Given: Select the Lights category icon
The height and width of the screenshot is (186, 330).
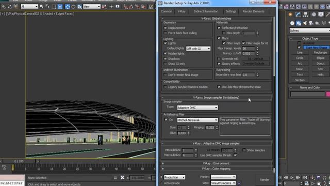Looking at the screenshot, I should click(305, 23).
